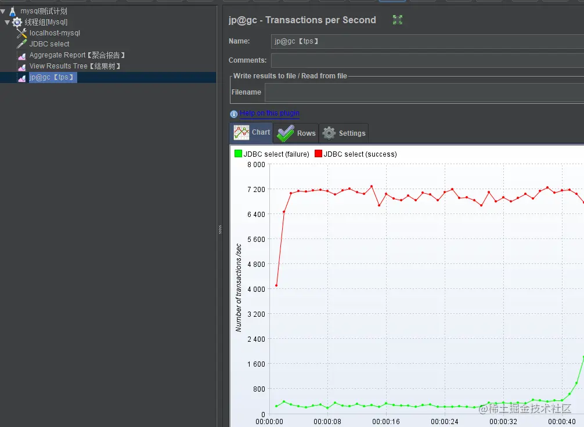584x427 pixels.
Task: Click the 7 200 y-axis label
Action: tap(256, 190)
